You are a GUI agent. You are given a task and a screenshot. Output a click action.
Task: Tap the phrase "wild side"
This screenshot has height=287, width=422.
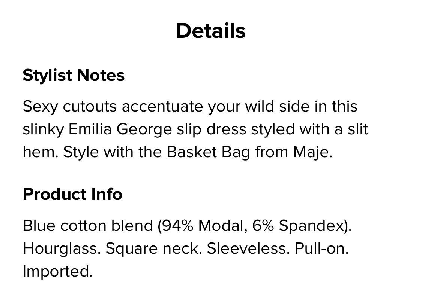tap(278, 107)
